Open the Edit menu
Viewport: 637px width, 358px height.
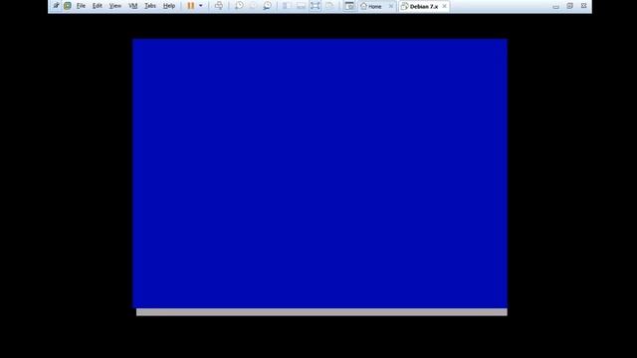point(98,6)
